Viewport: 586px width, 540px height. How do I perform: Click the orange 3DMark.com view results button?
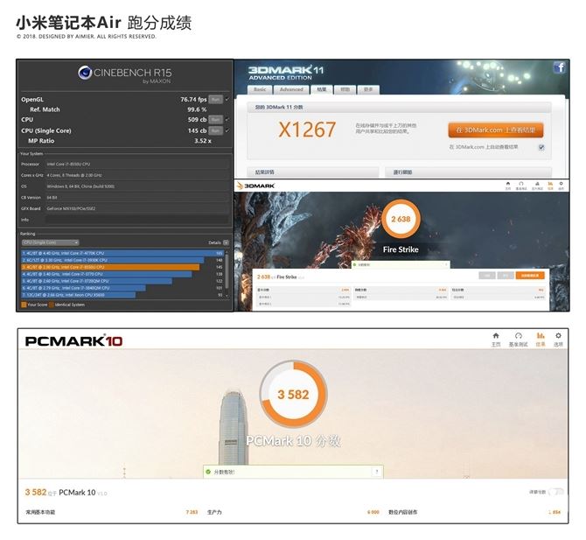[x=496, y=130]
